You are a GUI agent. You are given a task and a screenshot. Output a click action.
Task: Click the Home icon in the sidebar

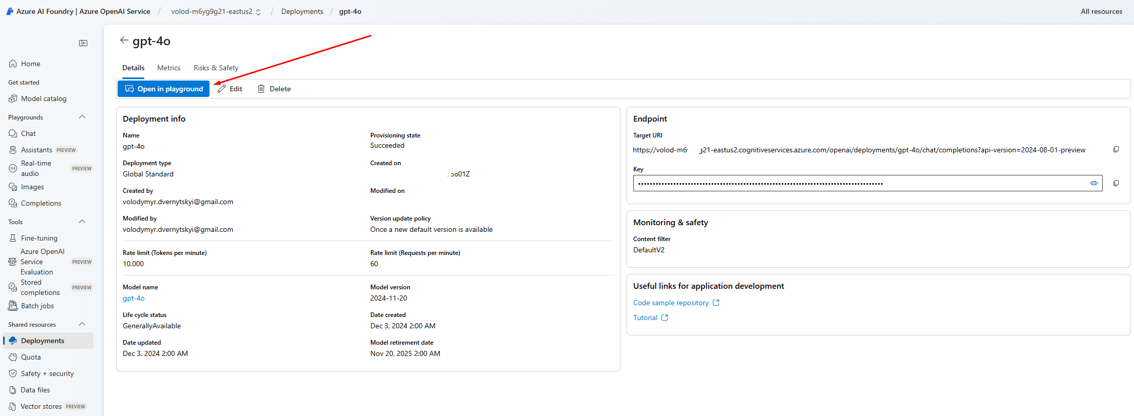[x=13, y=64]
